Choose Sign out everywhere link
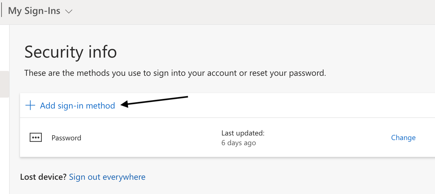 click(x=107, y=177)
